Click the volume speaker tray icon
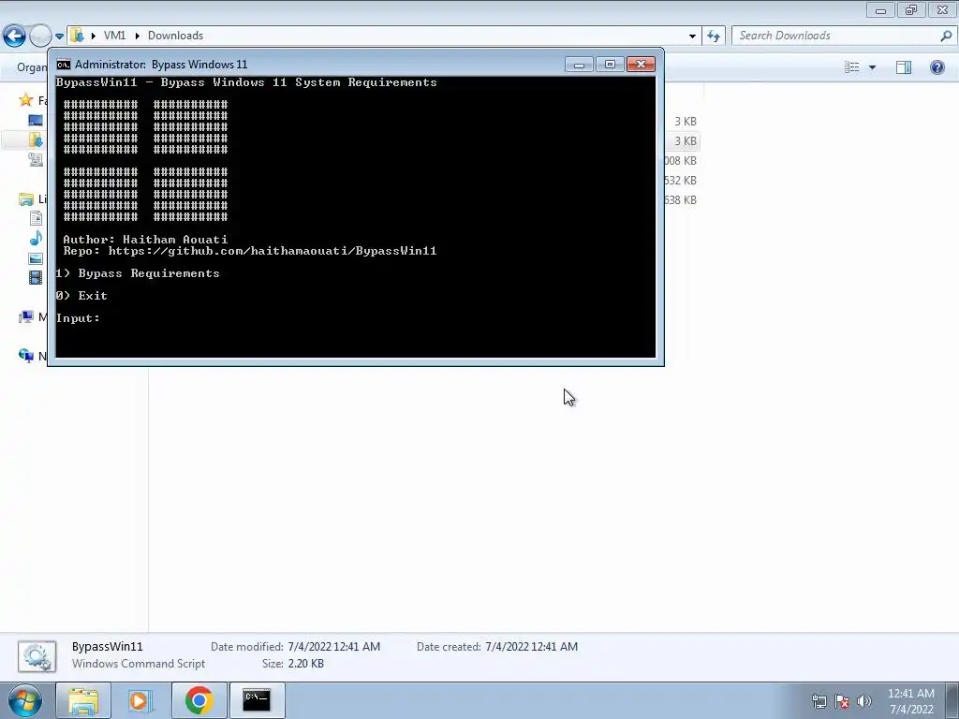959x719 pixels. [863, 701]
